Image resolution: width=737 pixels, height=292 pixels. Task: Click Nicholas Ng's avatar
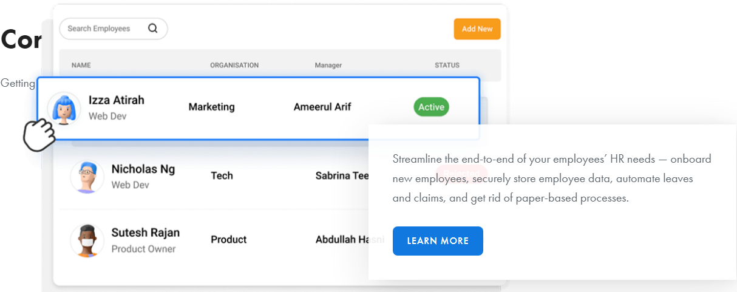pyautogui.click(x=87, y=177)
